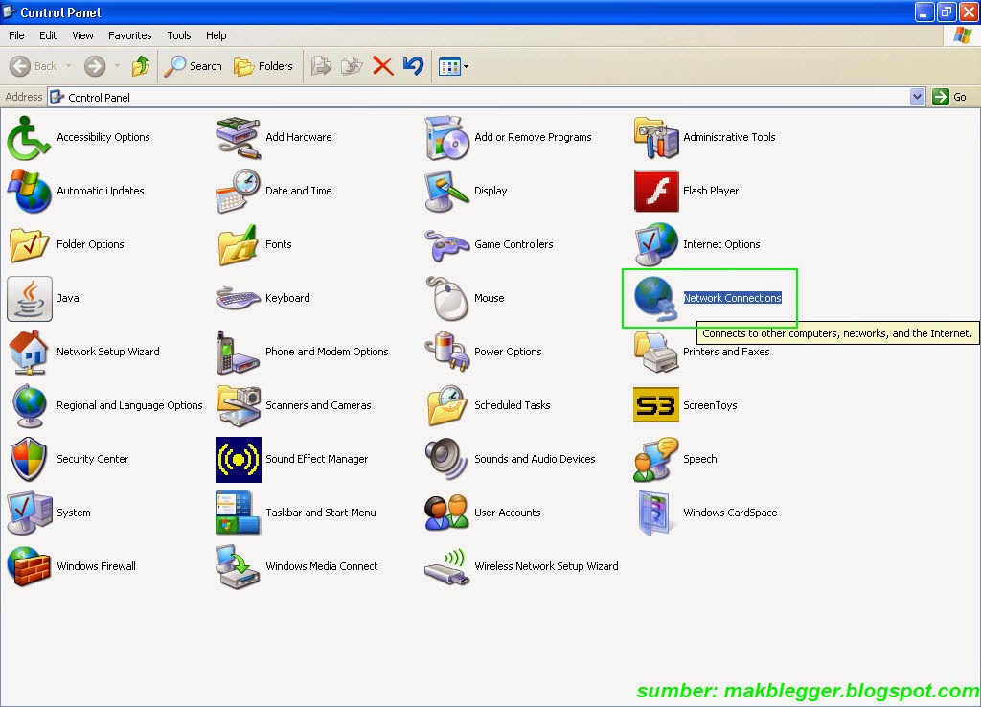Click the Search toolbar button
The height and width of the screenshot is (707, 981).
pyautogui.click(x=194, y=66)
